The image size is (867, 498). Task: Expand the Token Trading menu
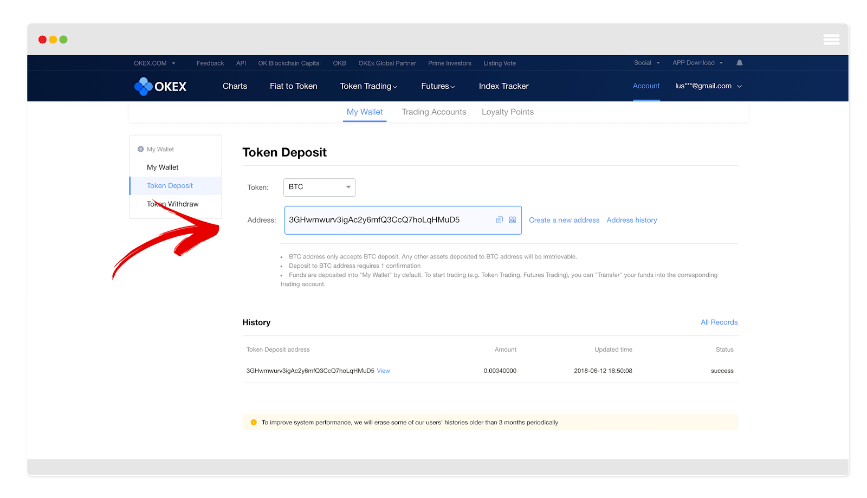pyautogui.click(x=368, y=86)
